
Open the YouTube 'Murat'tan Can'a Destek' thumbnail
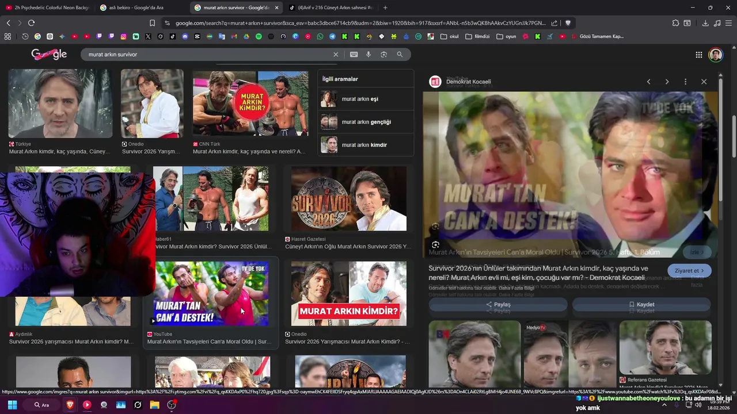pos(211,294)
